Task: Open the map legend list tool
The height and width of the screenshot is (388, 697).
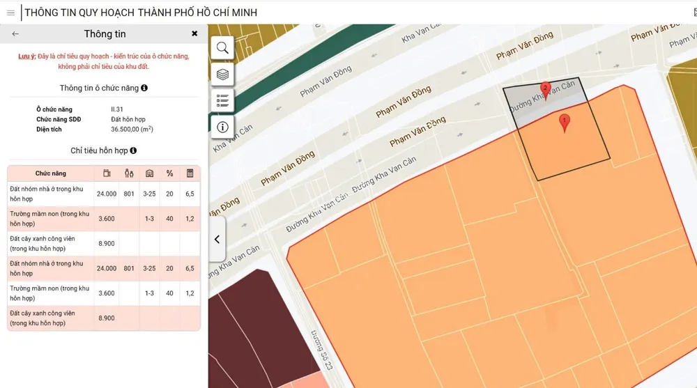Action: [222, 101]
